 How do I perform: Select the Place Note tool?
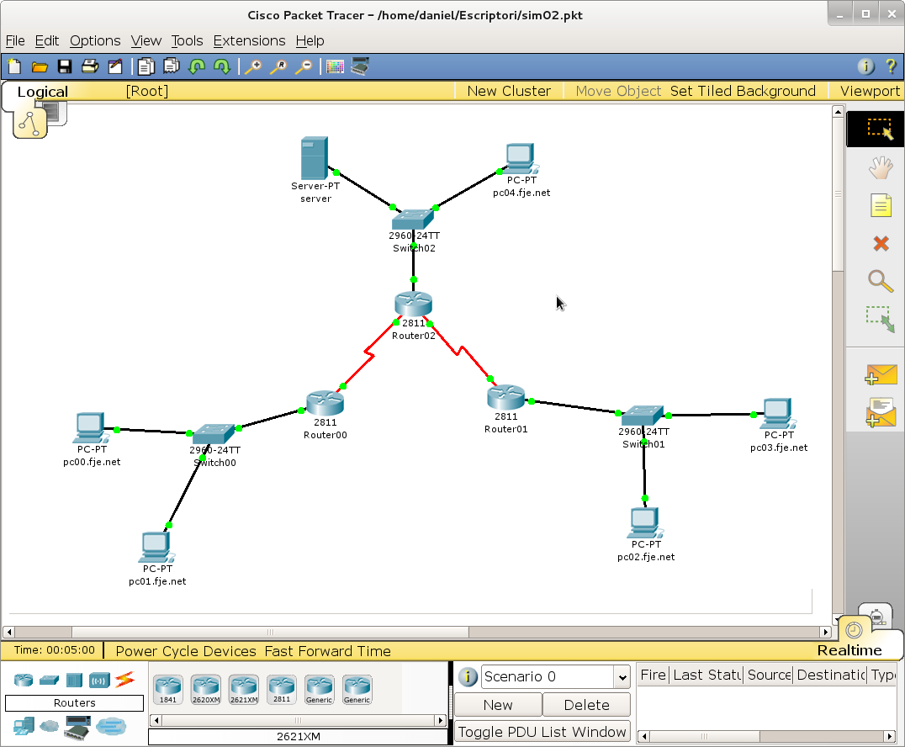tap(881, 205)
